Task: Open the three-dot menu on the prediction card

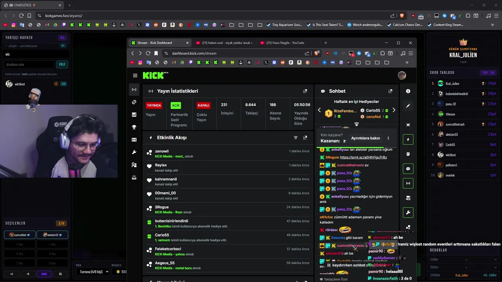Action: [x=388, y=138]
